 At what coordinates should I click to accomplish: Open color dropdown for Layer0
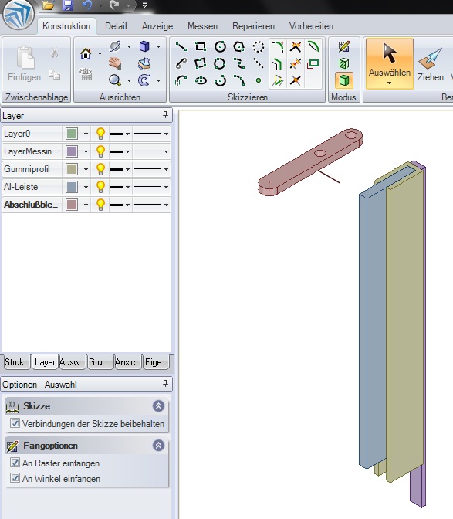coord(86,134)
